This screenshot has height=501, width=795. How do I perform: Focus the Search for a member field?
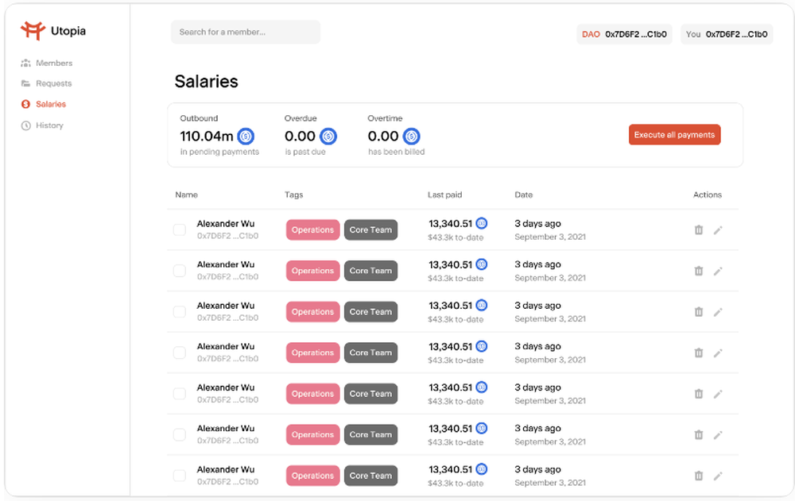coord(245,33)
